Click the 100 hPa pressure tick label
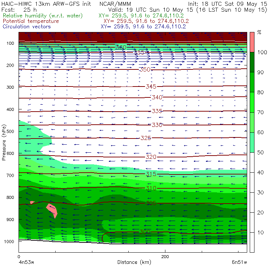269x269 pixels. (x=10, y=43)
